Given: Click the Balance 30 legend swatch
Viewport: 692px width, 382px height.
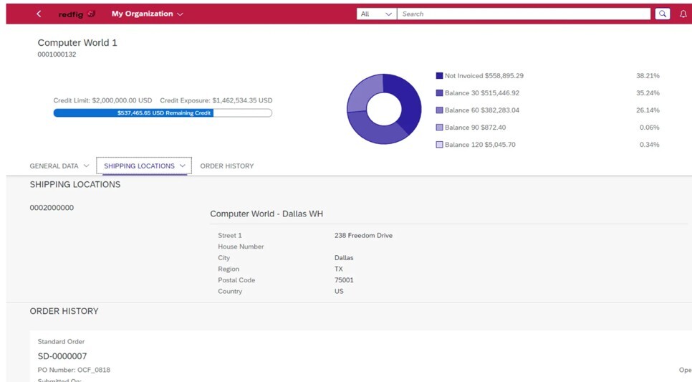Looking at the screenshot, I should (x=439, y=92).
